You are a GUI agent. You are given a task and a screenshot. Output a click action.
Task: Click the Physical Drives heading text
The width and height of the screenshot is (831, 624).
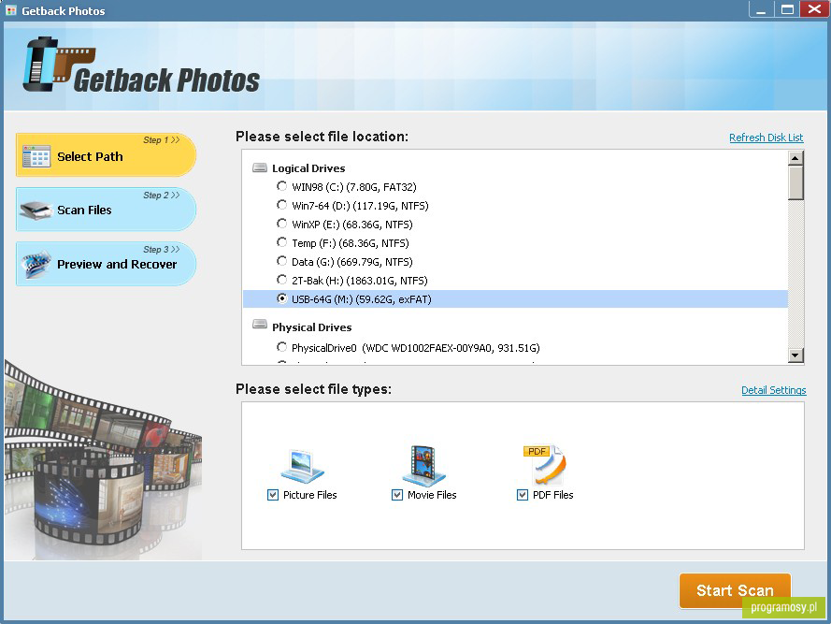[312, 327]
